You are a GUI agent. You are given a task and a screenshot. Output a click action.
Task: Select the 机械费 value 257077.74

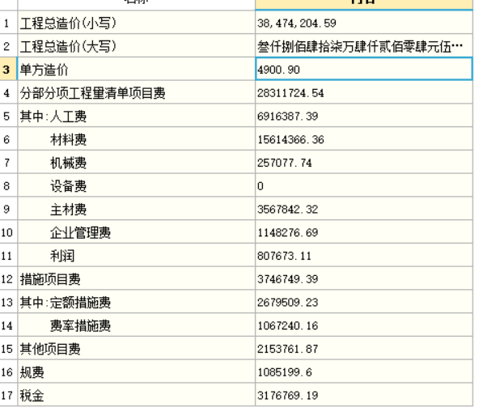(x=364, y=163)
